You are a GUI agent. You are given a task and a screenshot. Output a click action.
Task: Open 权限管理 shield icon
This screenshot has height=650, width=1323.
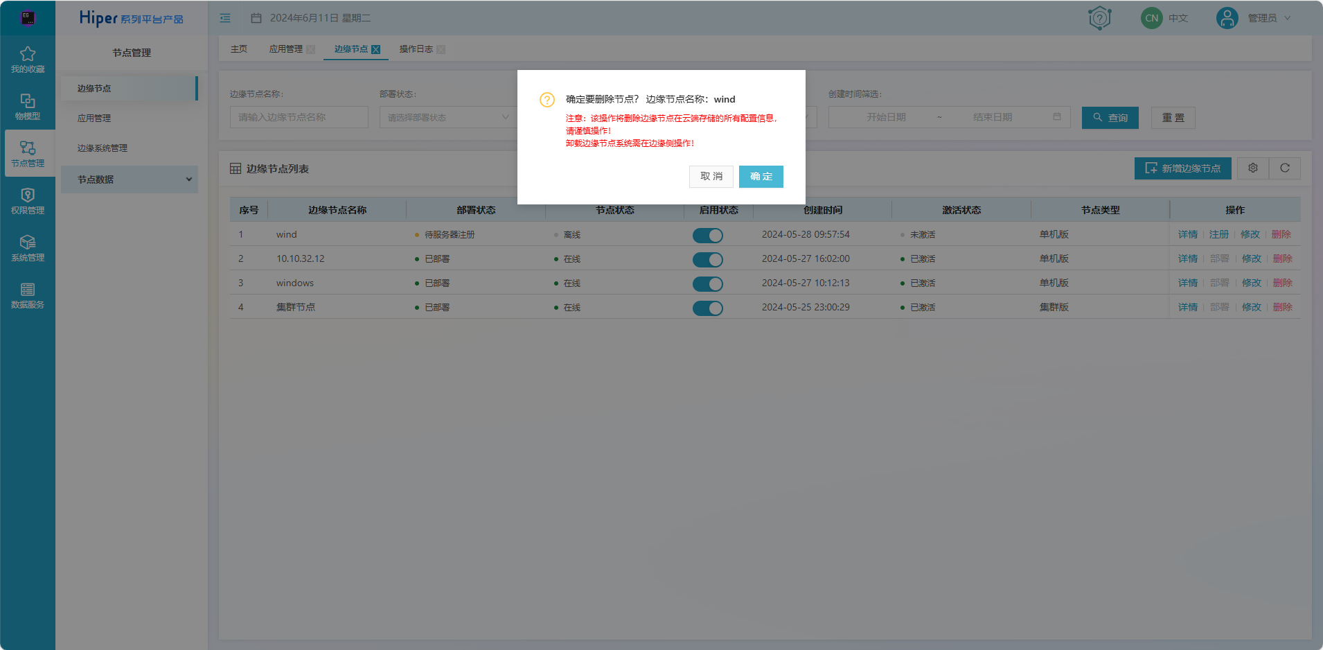[28, 195]
